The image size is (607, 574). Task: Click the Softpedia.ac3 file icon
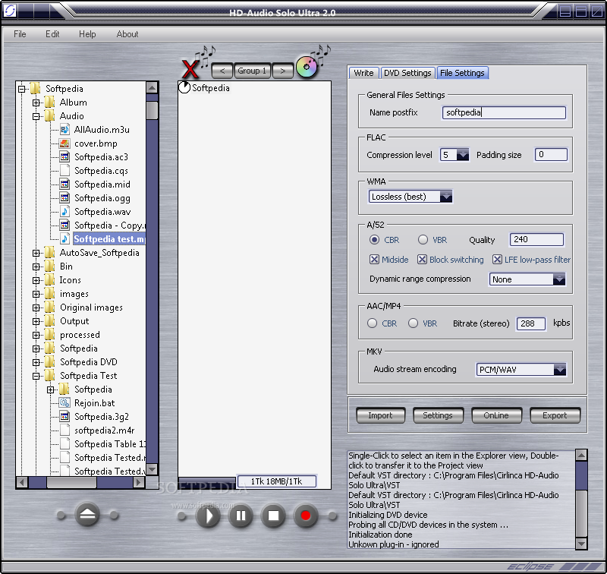click(64, 157)
